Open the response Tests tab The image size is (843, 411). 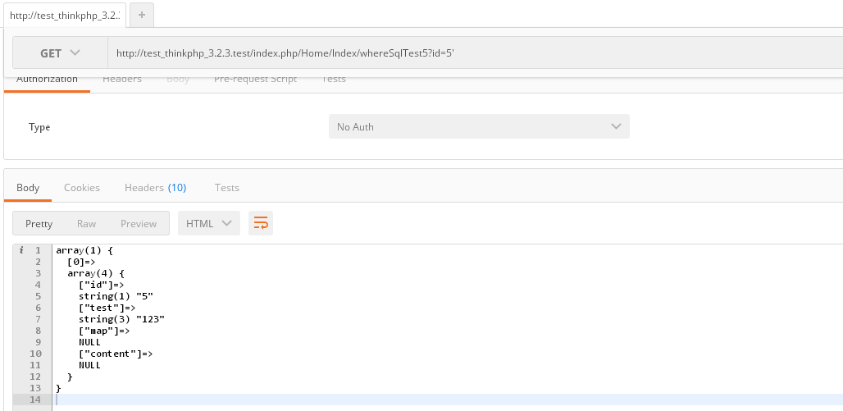click(x=227, y=188)
